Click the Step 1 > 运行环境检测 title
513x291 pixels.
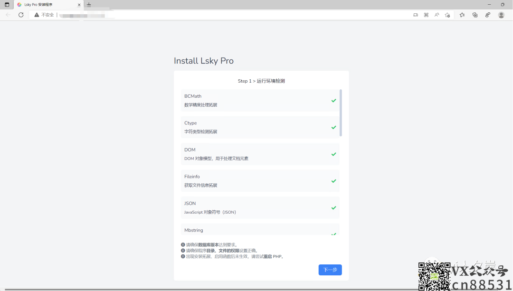coord(261,81)
